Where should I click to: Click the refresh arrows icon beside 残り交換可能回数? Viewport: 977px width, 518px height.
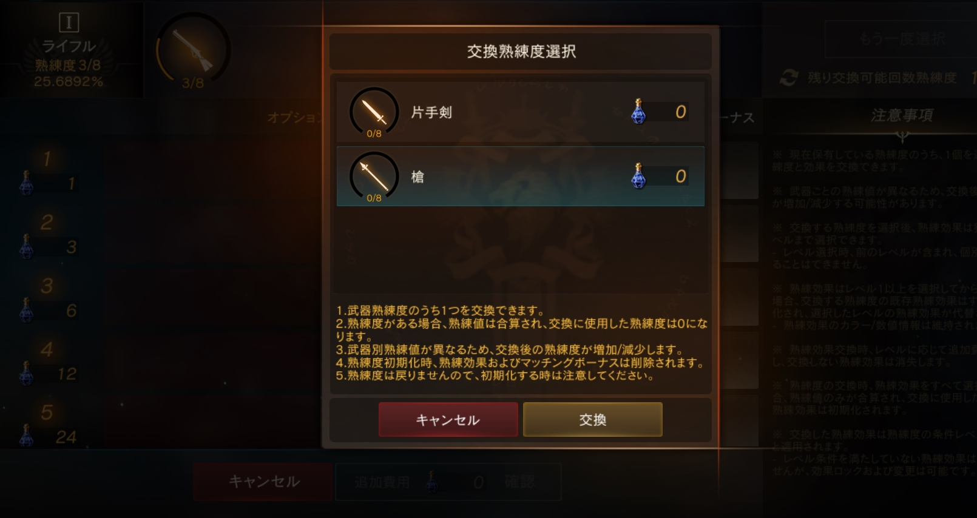tap(788, 78)
